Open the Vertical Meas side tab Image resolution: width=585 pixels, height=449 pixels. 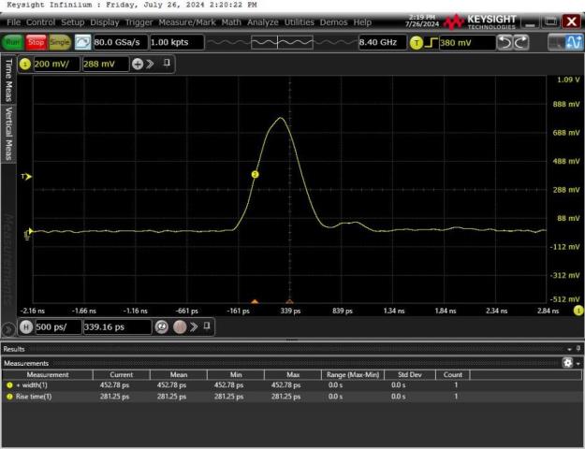[x=9, y=133]
